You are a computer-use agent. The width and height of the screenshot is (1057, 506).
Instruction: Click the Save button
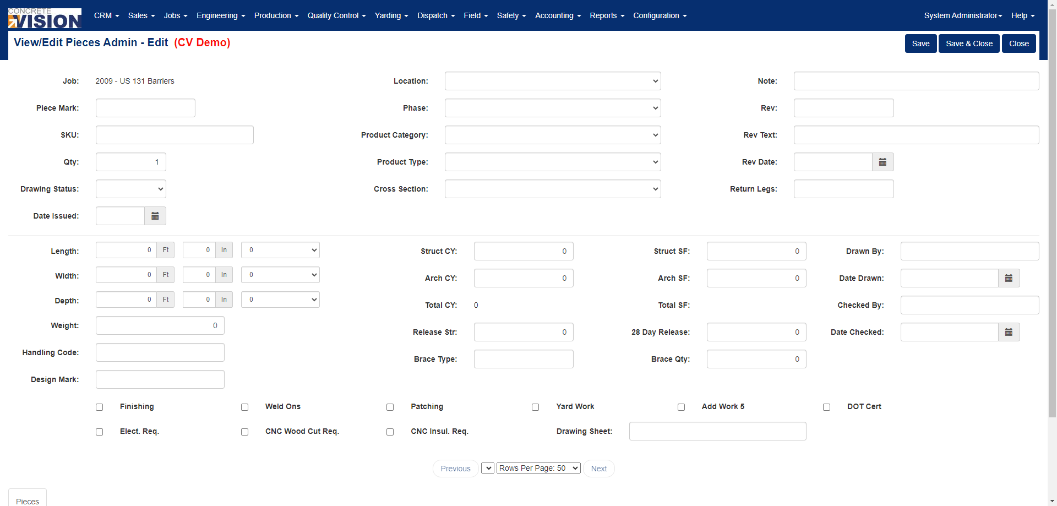(920, 43)
